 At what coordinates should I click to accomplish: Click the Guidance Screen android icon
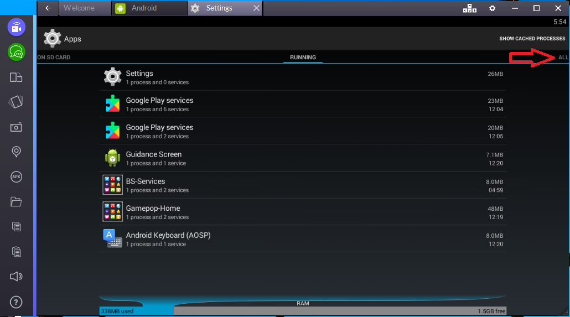click(113, 158)
